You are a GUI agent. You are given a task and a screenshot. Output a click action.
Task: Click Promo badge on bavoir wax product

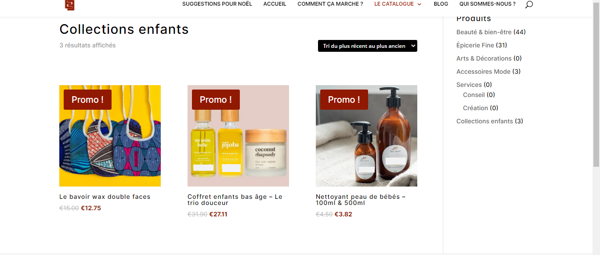[87, 100]
